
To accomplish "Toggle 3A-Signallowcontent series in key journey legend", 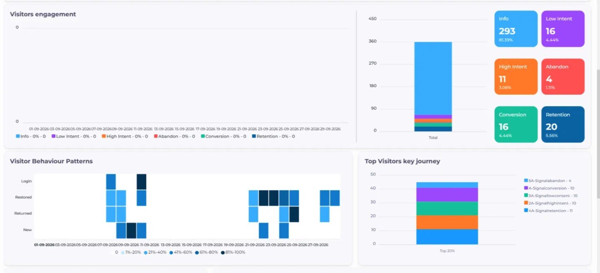I will coord(551,196).
